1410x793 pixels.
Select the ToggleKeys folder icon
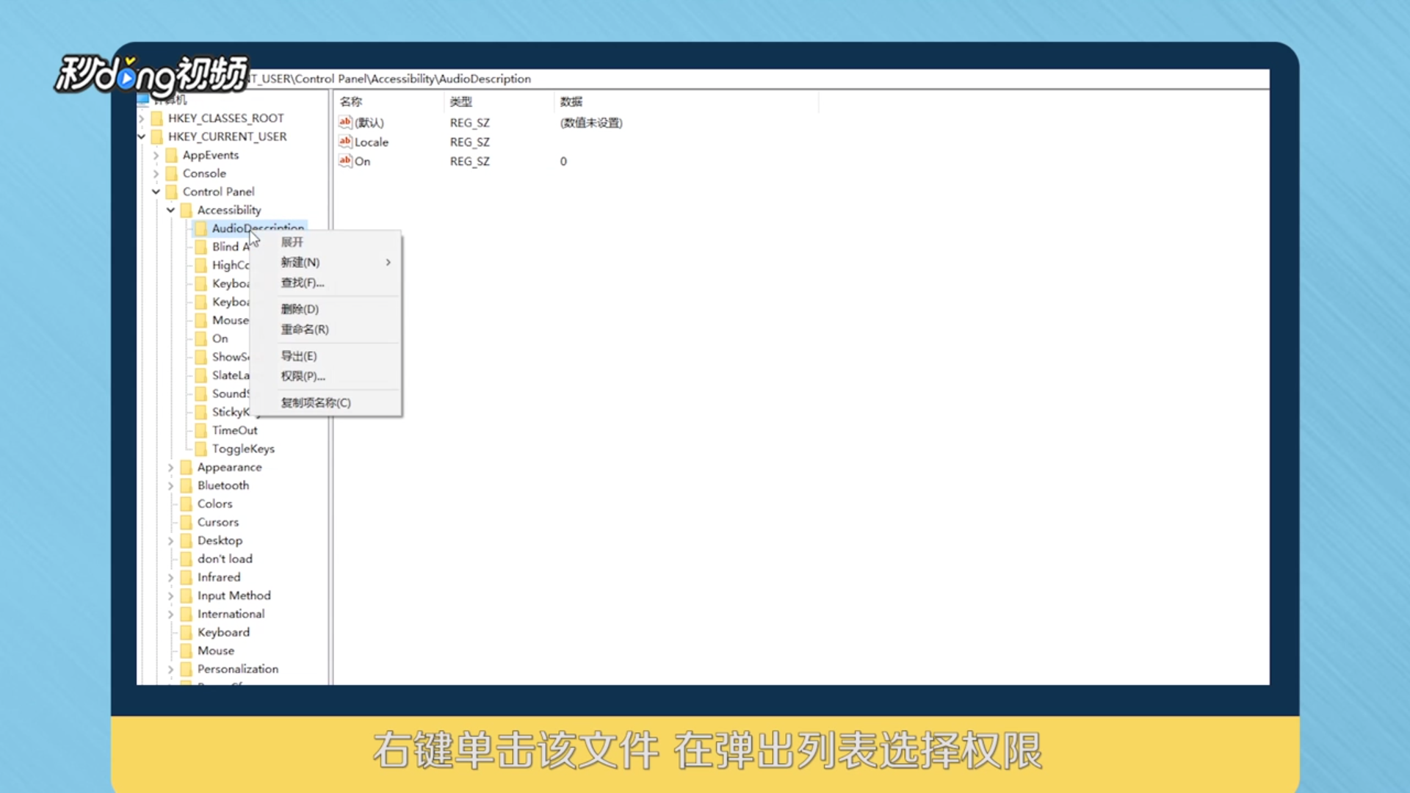200,449
